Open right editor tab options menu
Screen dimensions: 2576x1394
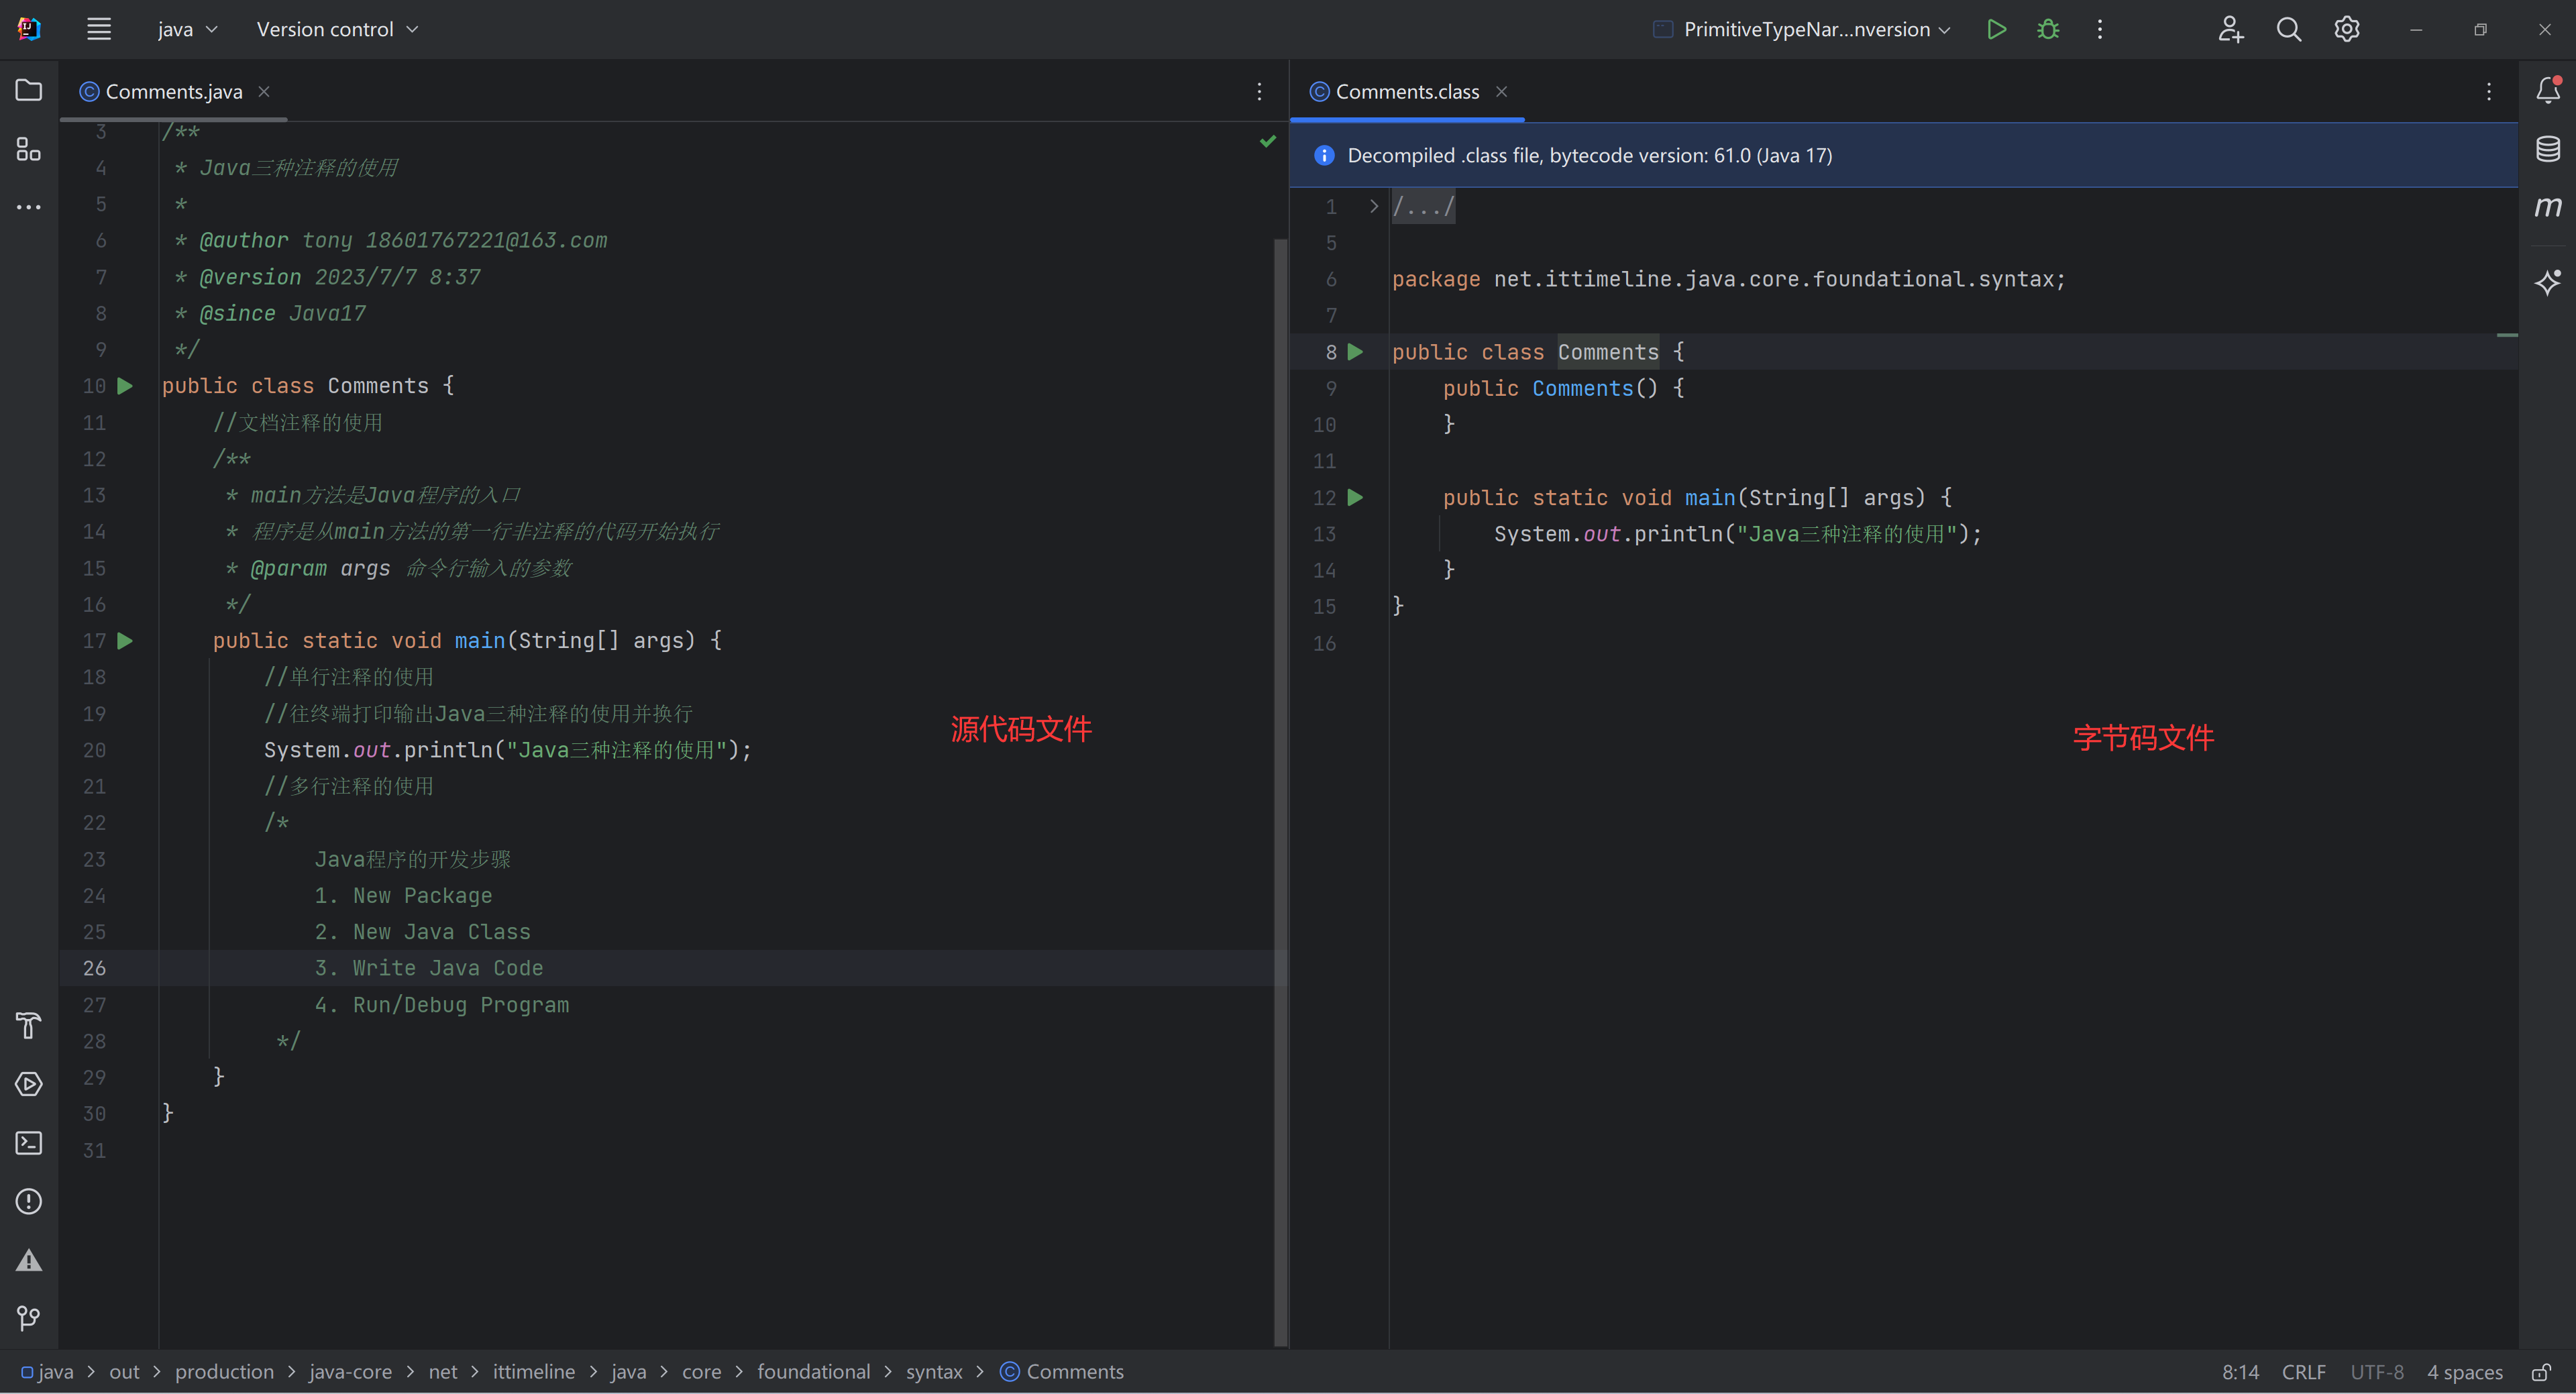pos(2489,91)
